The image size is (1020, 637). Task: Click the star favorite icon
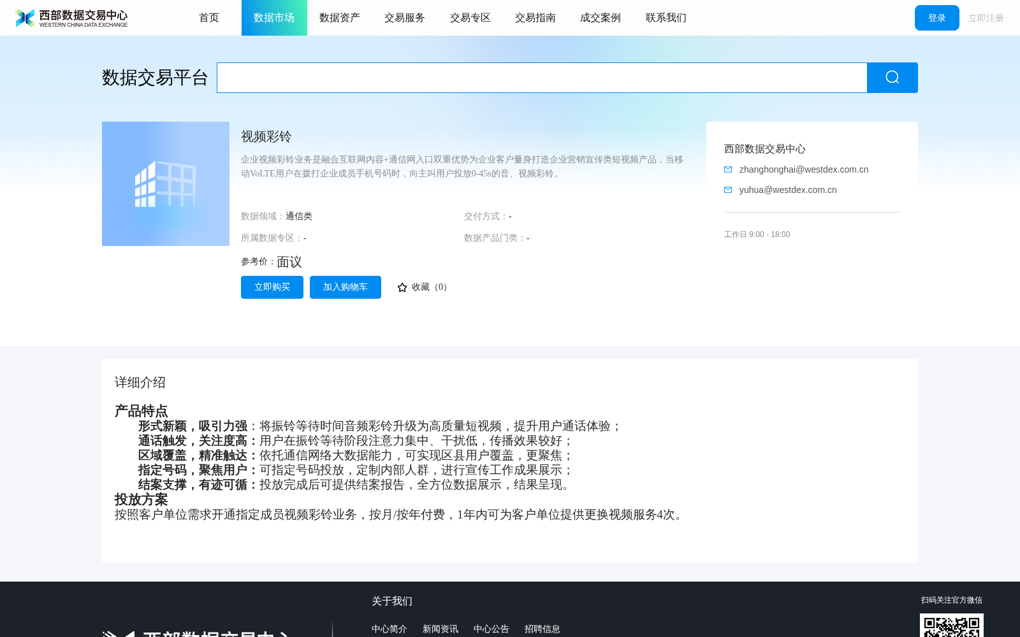[x=402, y=287]
